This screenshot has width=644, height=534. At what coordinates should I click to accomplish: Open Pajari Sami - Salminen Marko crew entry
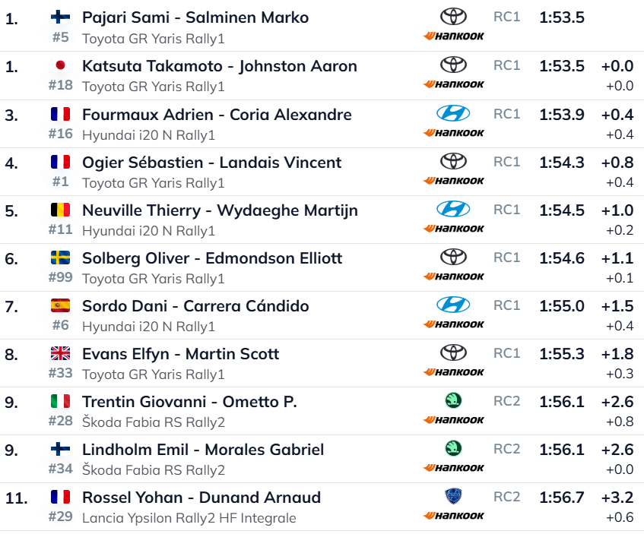coord(195,17)
